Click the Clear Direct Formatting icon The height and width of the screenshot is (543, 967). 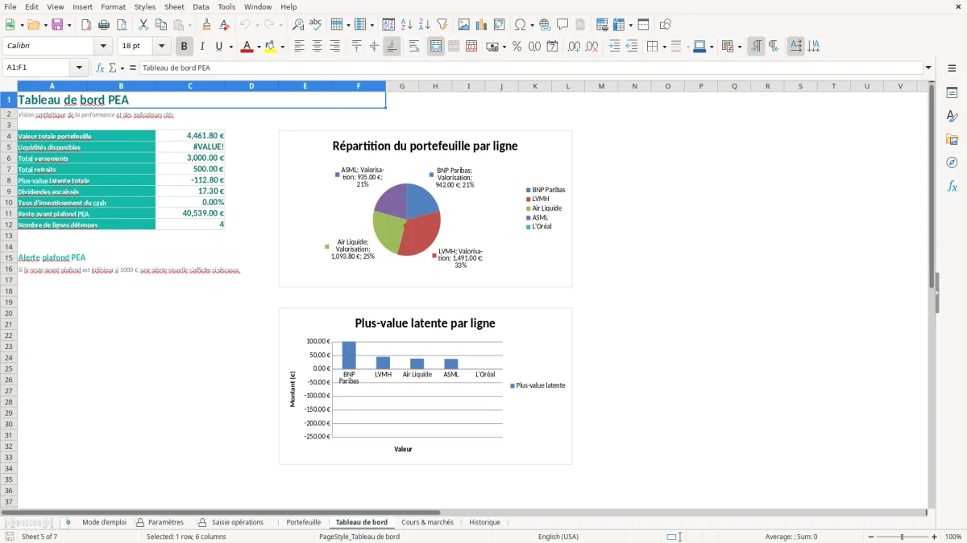coord(225,25)
